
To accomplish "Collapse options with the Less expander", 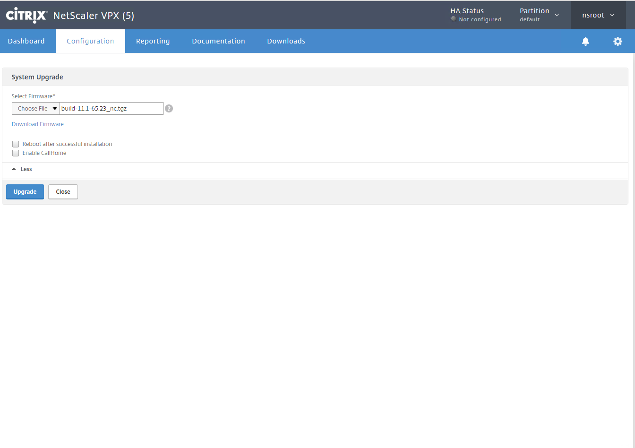I will [22, 169].
